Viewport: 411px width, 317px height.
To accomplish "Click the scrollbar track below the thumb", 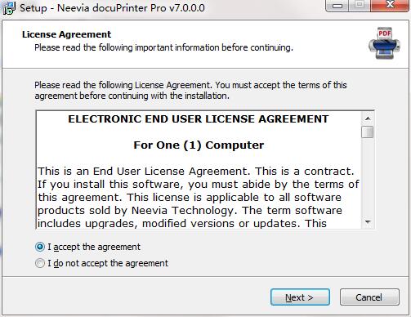I will point(368,177).
